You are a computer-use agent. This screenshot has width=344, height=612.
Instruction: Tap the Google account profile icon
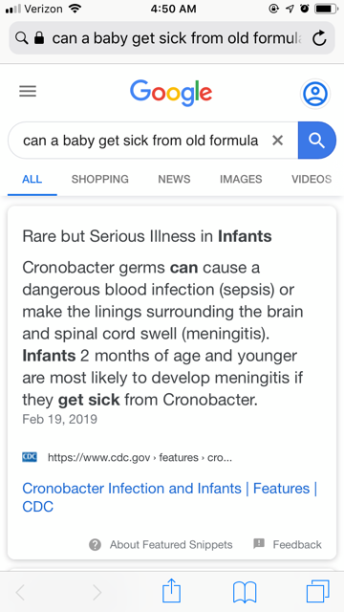click(315, 94)
